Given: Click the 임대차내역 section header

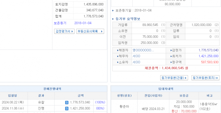Looking at the screenshot, I should (x=165, y=89).
